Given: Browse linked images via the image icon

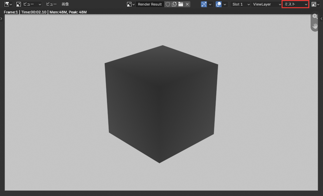Looking at the screenshot, I should click(x=131, y=4).
